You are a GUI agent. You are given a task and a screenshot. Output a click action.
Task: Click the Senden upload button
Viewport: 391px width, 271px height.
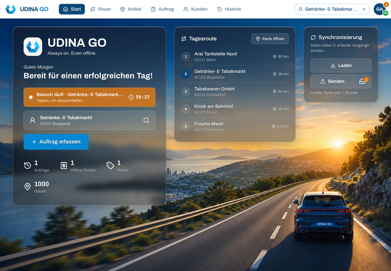pos(332,81)
